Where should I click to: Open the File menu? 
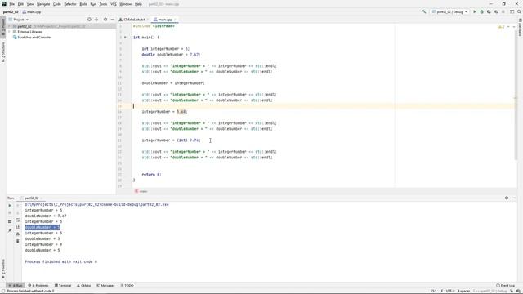11,4
